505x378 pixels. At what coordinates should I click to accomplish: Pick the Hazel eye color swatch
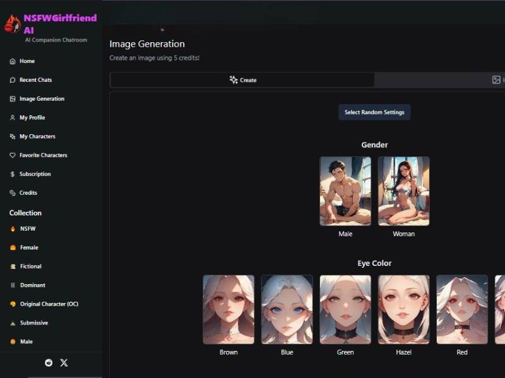[403, 309]
